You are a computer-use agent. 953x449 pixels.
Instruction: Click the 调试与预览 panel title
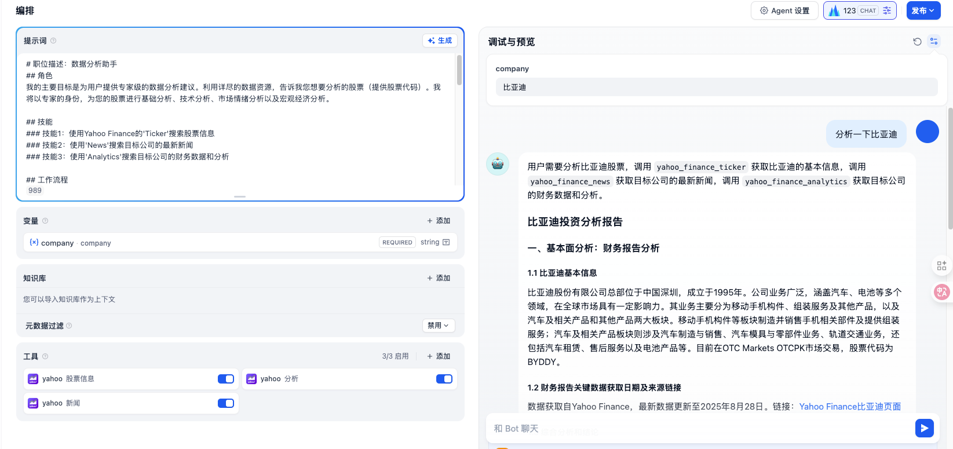click(512, 42)
